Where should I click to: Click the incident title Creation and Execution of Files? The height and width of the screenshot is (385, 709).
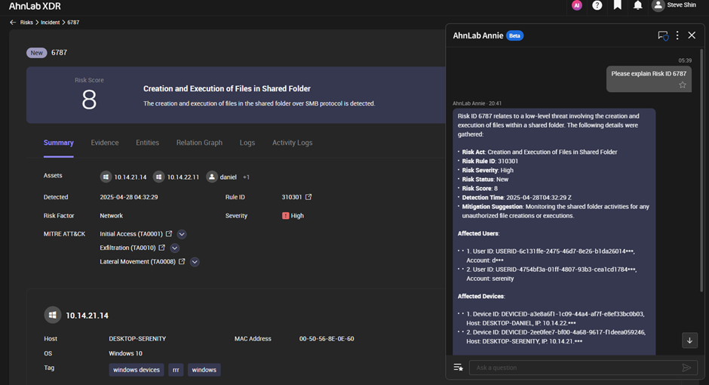point(227,88)
